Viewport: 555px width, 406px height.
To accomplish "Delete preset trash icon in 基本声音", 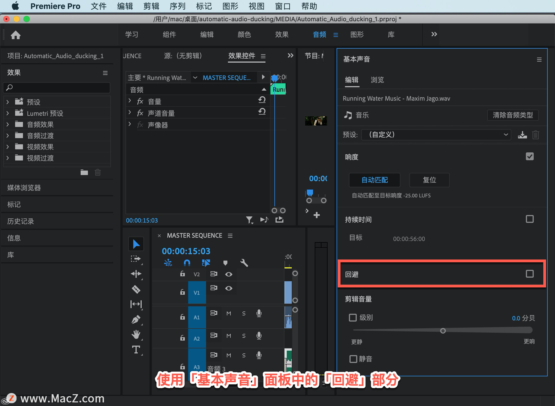I will pyautogui.click(x=536, y=135).
